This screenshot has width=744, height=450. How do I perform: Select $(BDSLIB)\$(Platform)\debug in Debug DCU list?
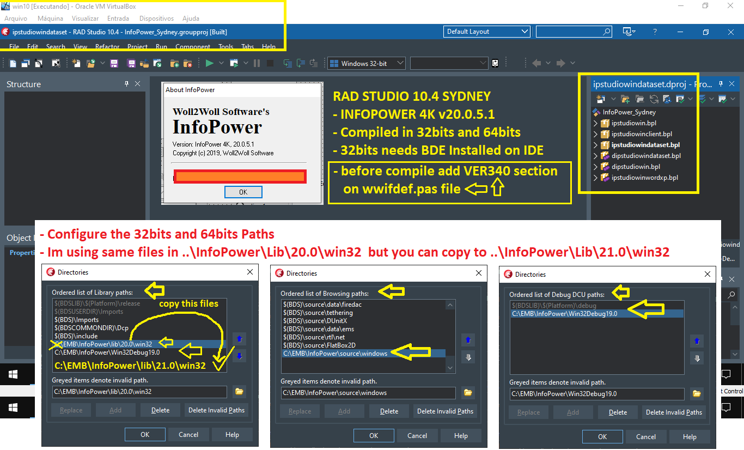[554, 306]
